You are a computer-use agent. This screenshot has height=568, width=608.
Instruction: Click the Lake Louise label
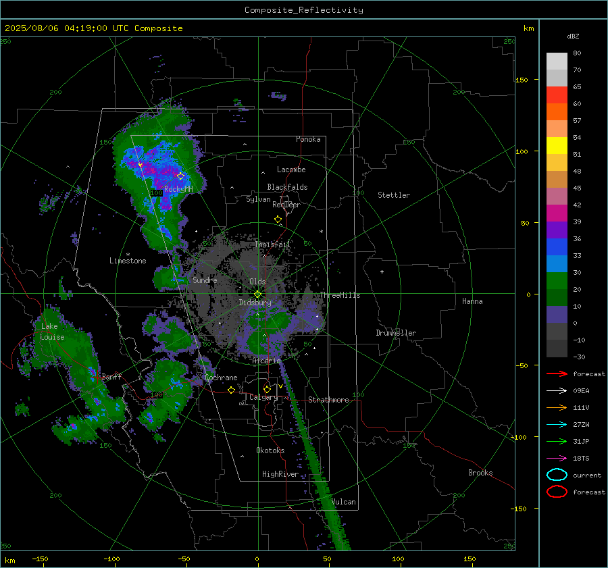52,332
